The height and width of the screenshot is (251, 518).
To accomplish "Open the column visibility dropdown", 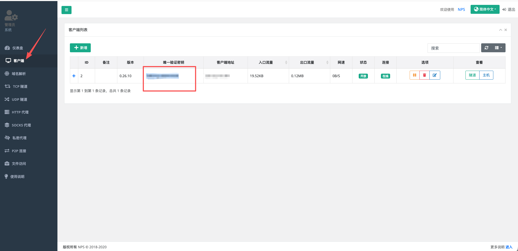I will [x=498, y=48].
